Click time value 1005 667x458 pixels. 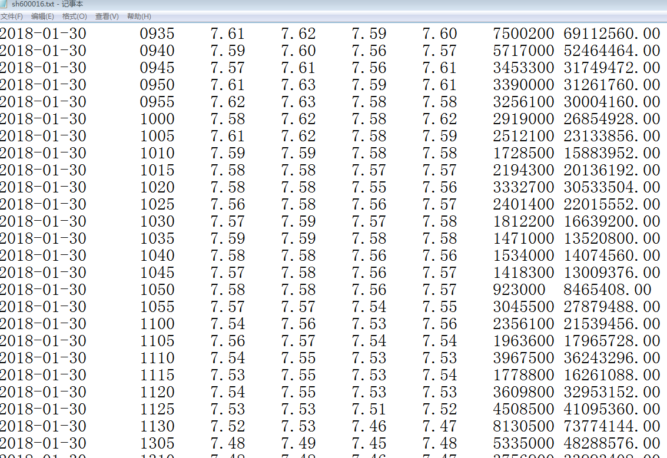pos(157,136)
